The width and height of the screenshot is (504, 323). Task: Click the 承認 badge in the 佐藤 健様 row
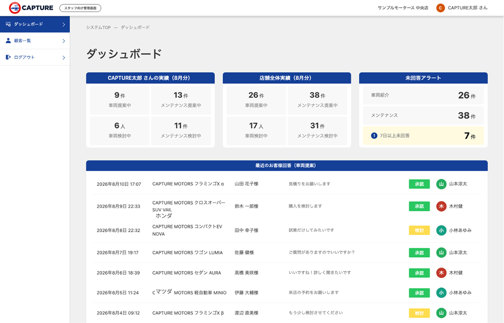[419, 253]
